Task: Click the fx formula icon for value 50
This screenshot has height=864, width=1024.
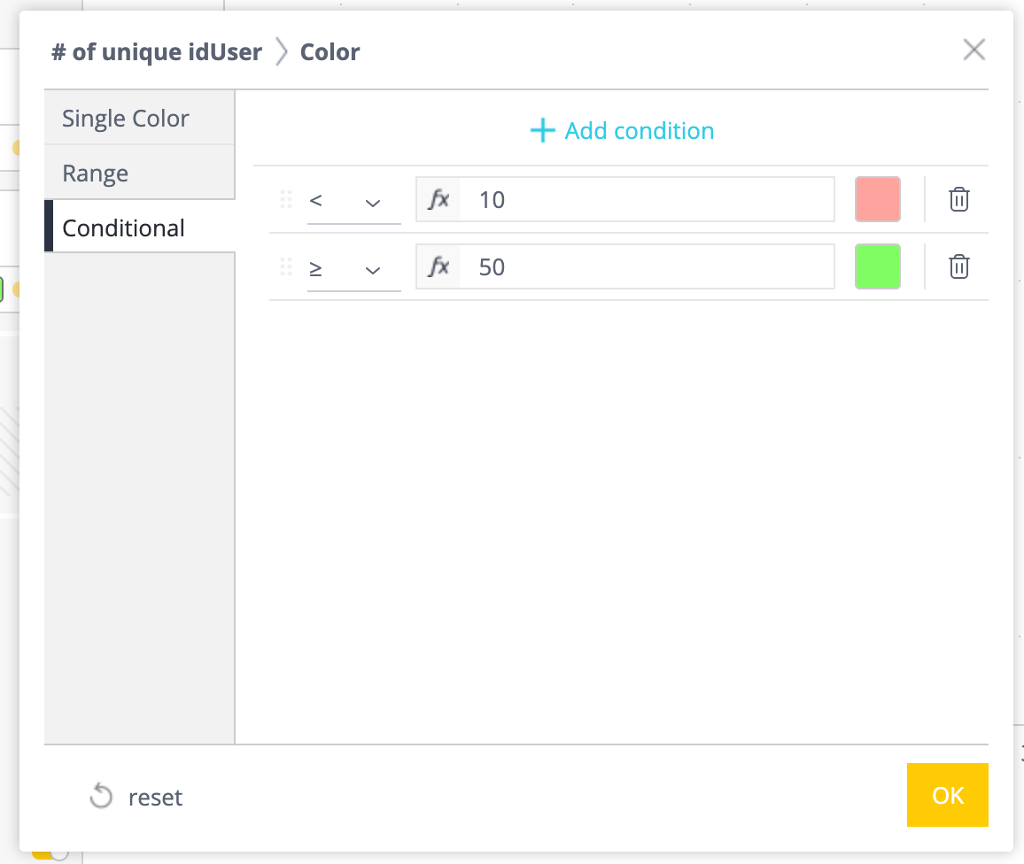Action: 438,266
